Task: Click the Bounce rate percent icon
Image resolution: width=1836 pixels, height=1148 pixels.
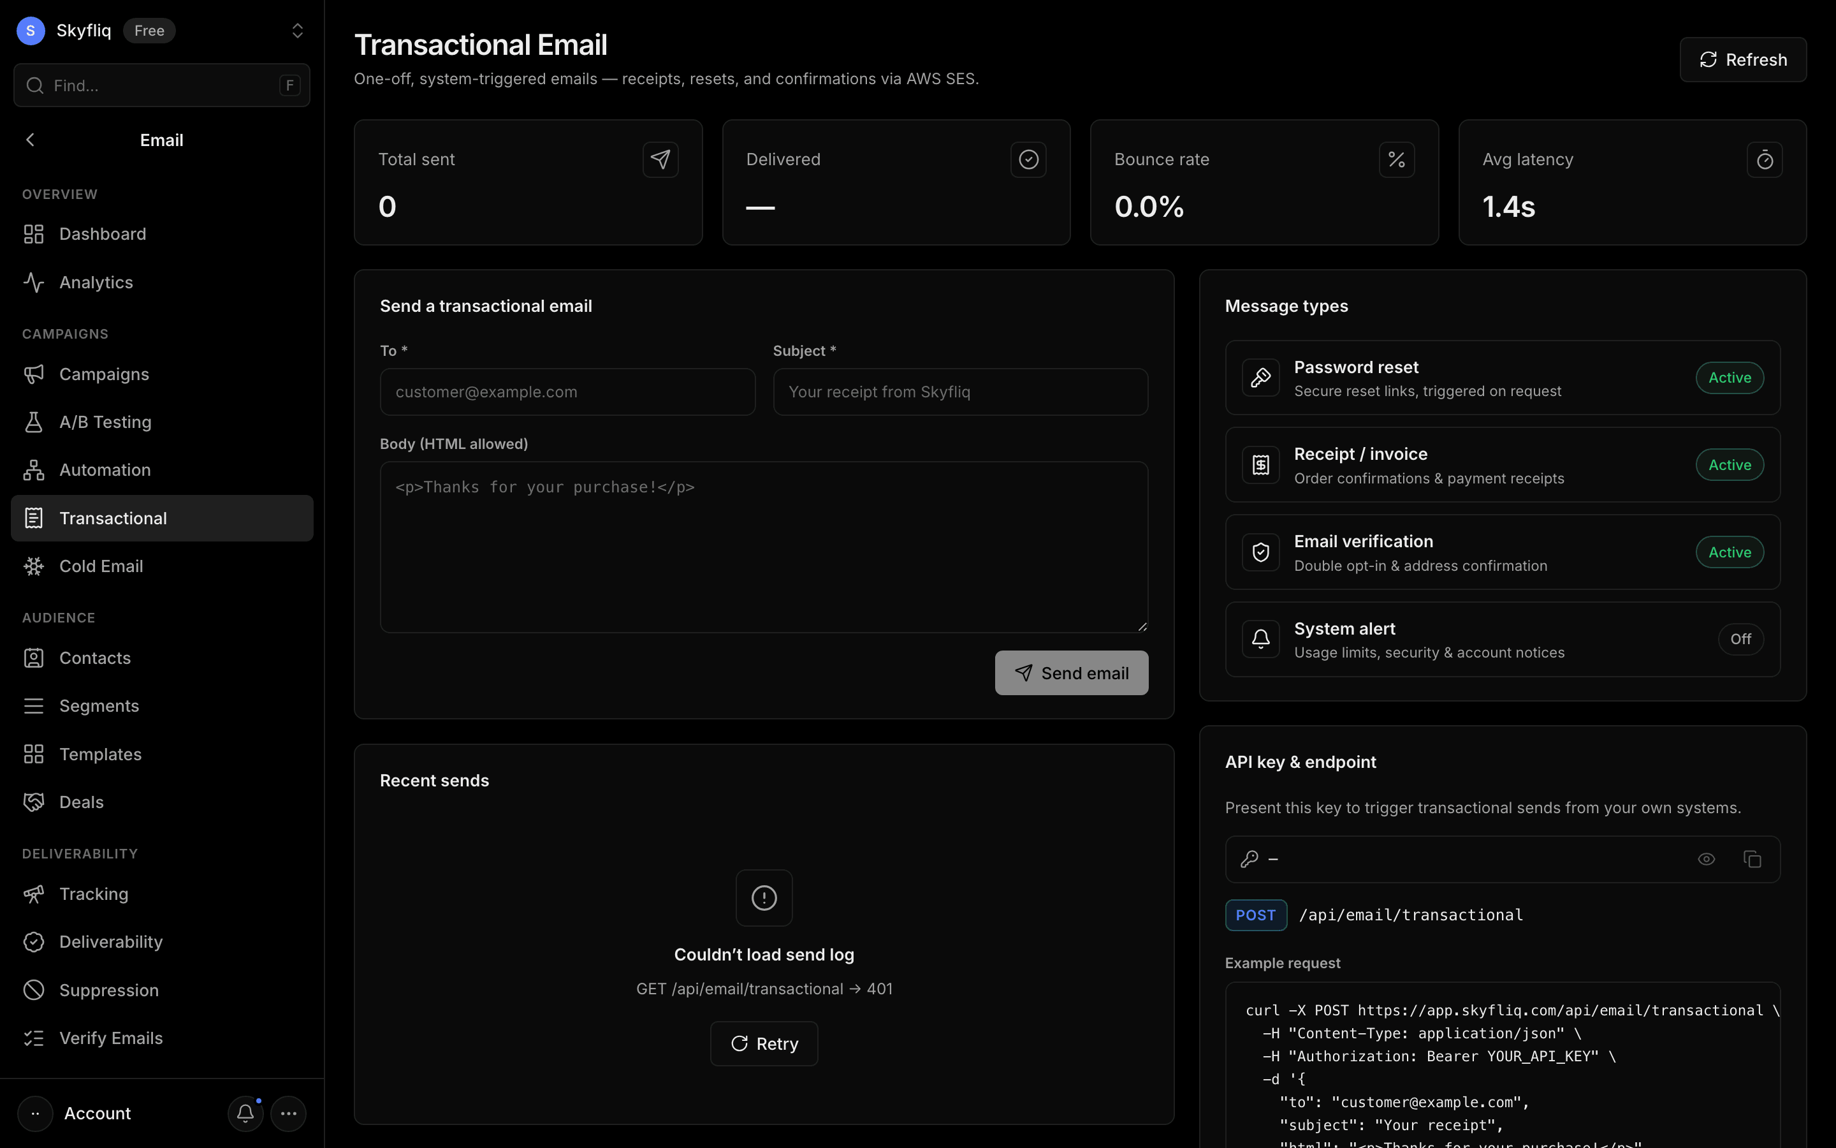Action: [1396, 159]
